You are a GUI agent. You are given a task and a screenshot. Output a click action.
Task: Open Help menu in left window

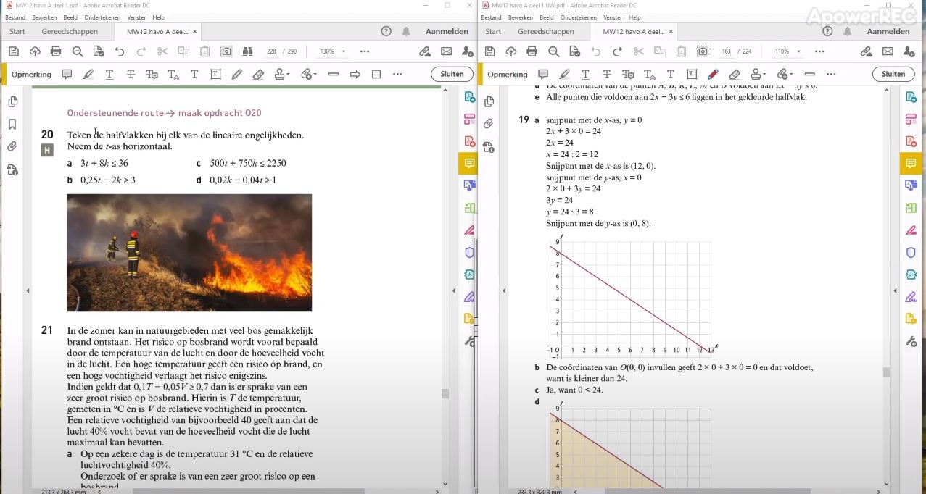[x=159, y=17]
